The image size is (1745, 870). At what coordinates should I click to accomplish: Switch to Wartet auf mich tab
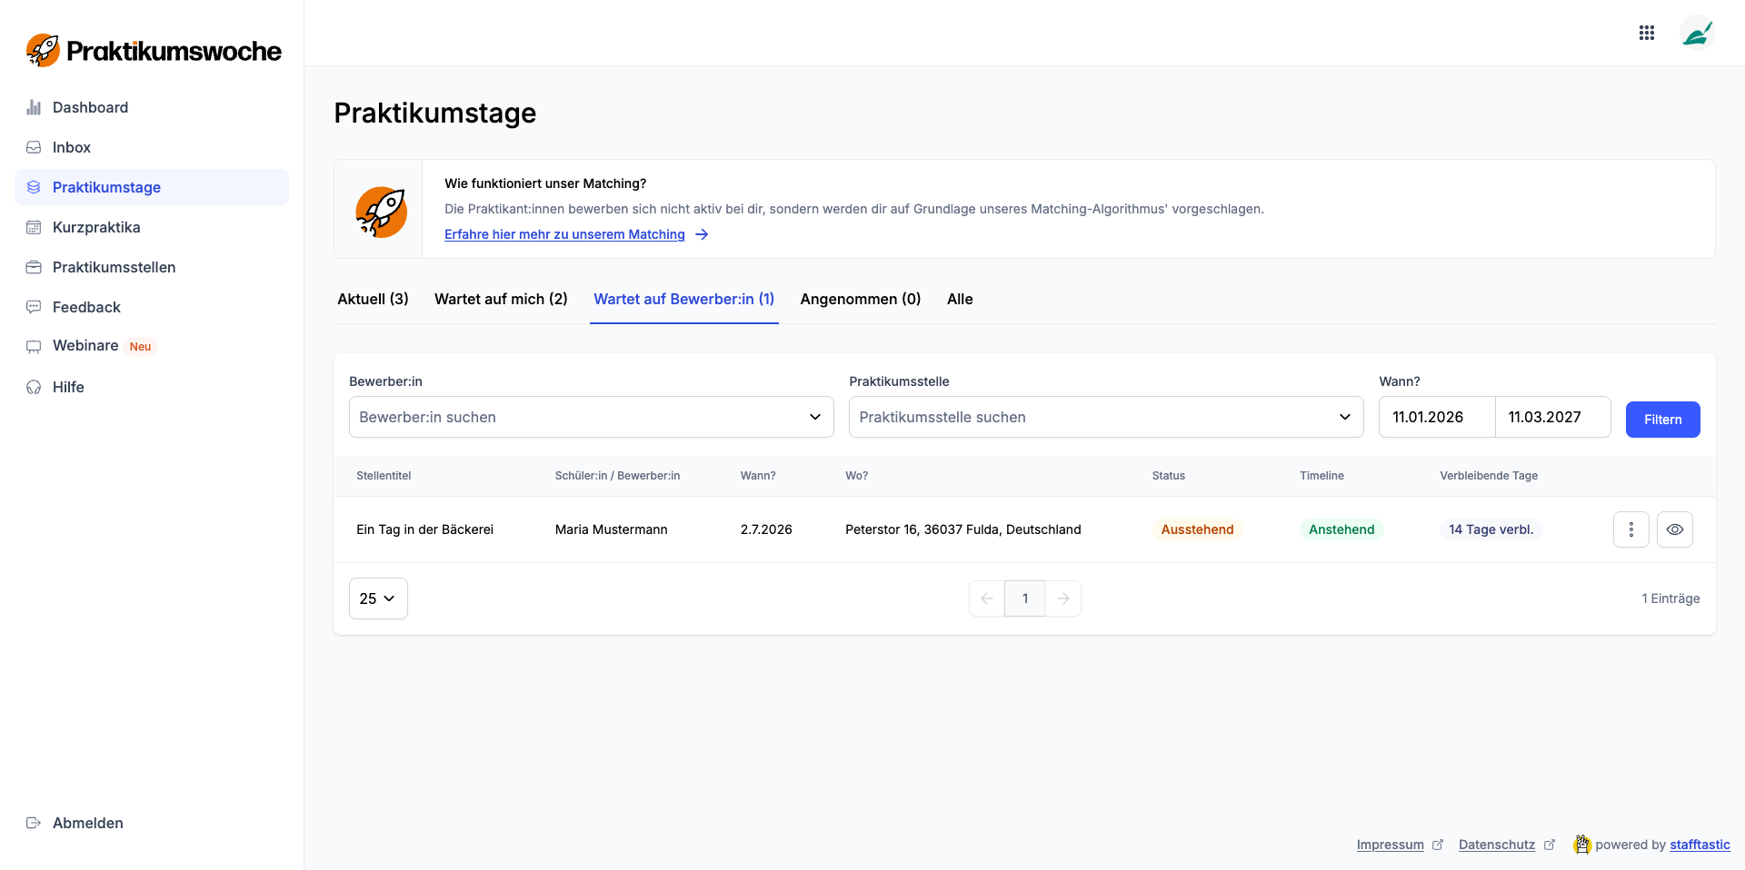[501, 299]
